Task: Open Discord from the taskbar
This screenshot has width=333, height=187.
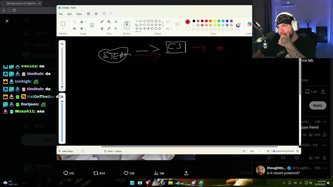Action: (x=193, y=183)
